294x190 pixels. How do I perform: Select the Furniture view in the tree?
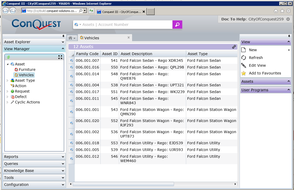[x=27, y=70]
